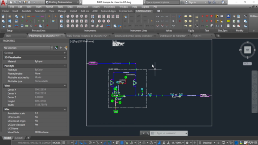Click the quick select icon in Properties
This screenshot has height=145, width=258.
pos(65,48)
